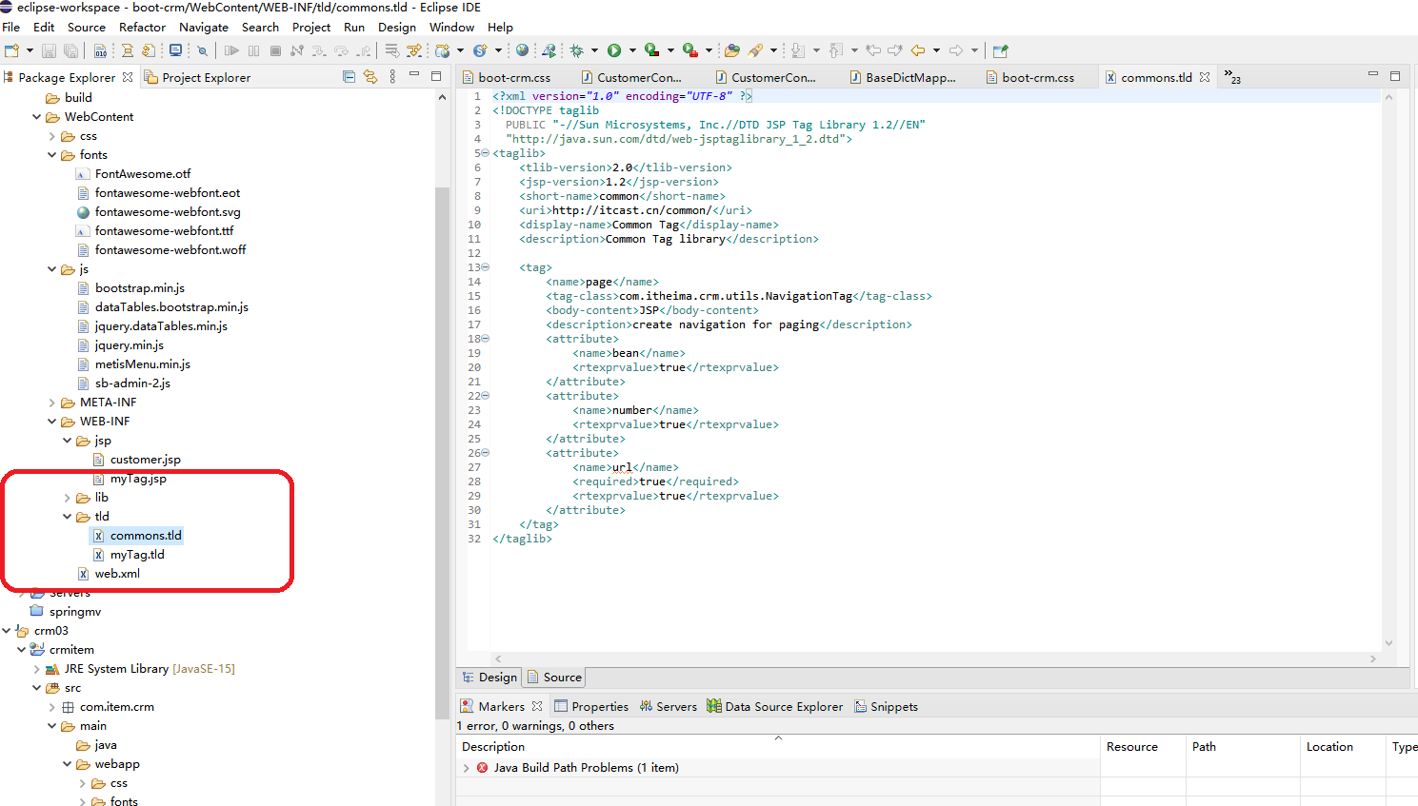Click the Search flashlight toolbar icon
The width and height of the screenshot is (1418, 806).
[755, 50]
